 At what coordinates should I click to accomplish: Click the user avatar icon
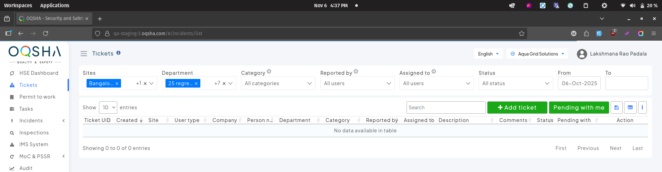click(x=582, y=54)
